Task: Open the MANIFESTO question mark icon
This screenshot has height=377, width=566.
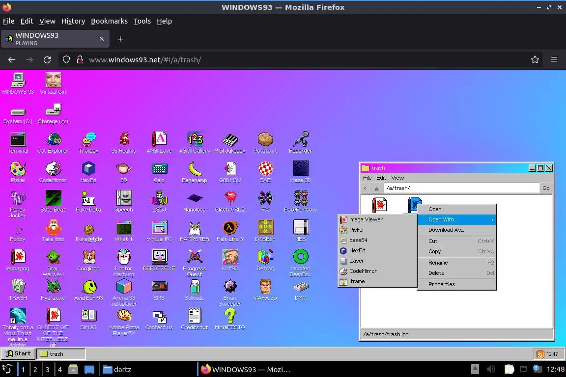Action: (230, 320)
